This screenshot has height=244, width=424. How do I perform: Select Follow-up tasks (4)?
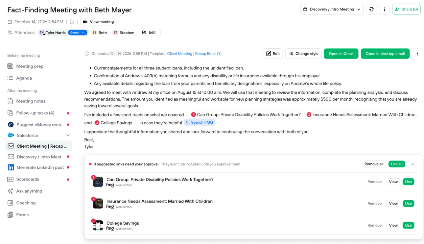tap(35, 113)
